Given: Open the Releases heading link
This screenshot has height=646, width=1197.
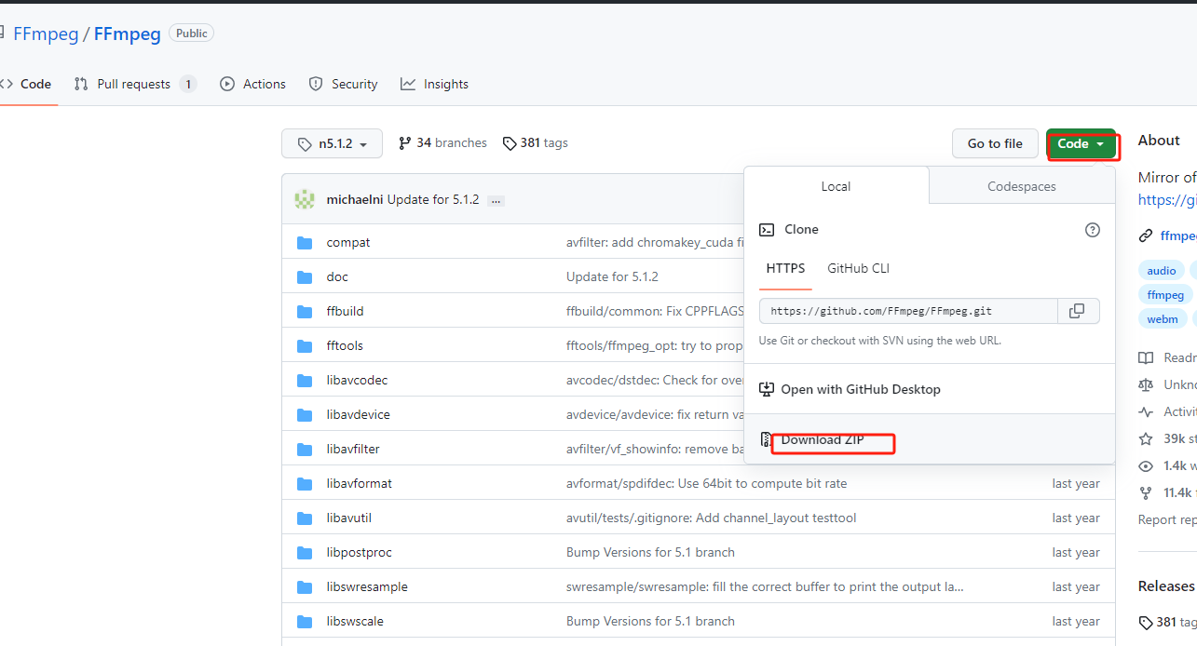Looking at the screenshot, I should 1166,585.
